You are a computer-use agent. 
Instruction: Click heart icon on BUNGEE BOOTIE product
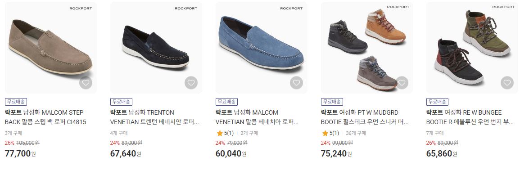(x=507, y=82)
